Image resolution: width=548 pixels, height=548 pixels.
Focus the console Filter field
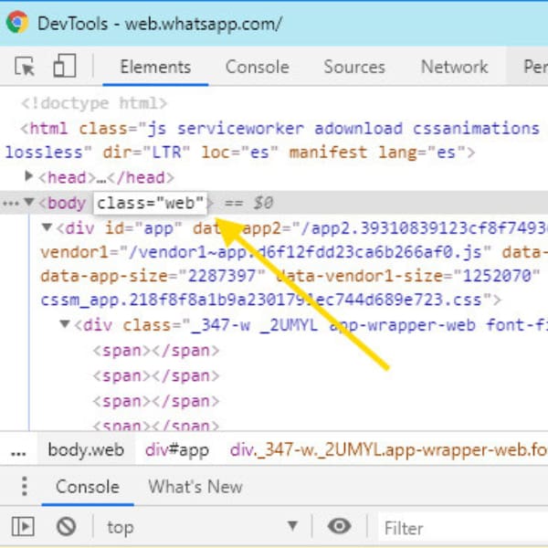click(x=463, y=528)
